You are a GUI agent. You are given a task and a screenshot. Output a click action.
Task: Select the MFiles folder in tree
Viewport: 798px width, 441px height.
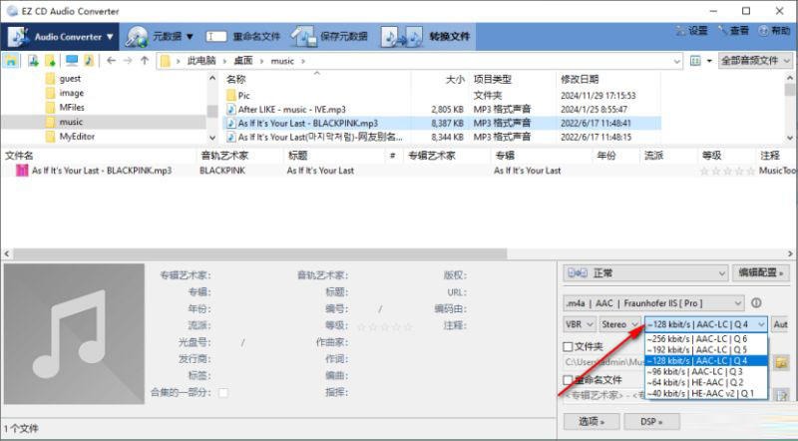(72, 107)
